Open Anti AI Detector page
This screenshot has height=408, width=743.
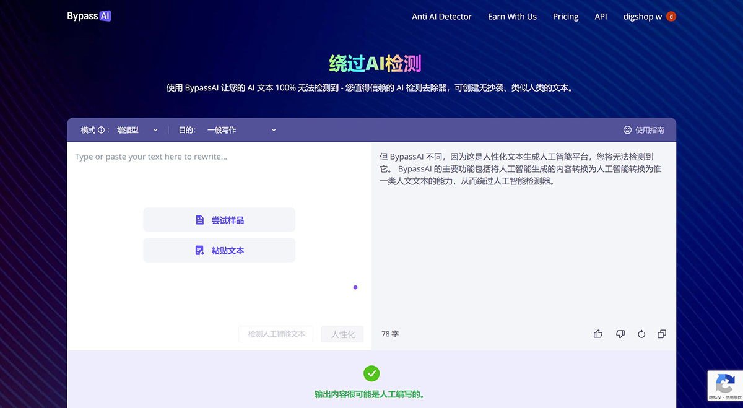[x=441, y=17]
